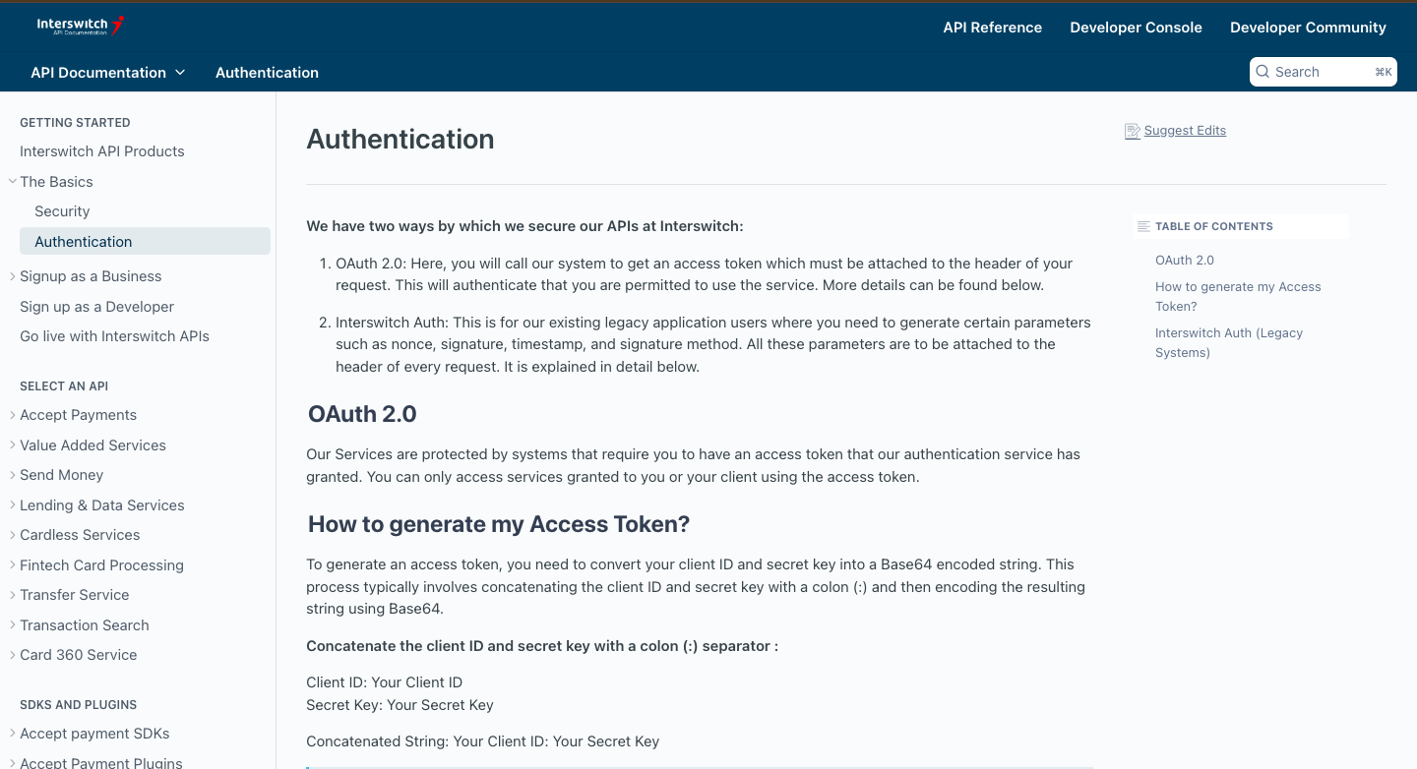
Task: Open Interswitch API Products page
Action: (x=102, y=151)
